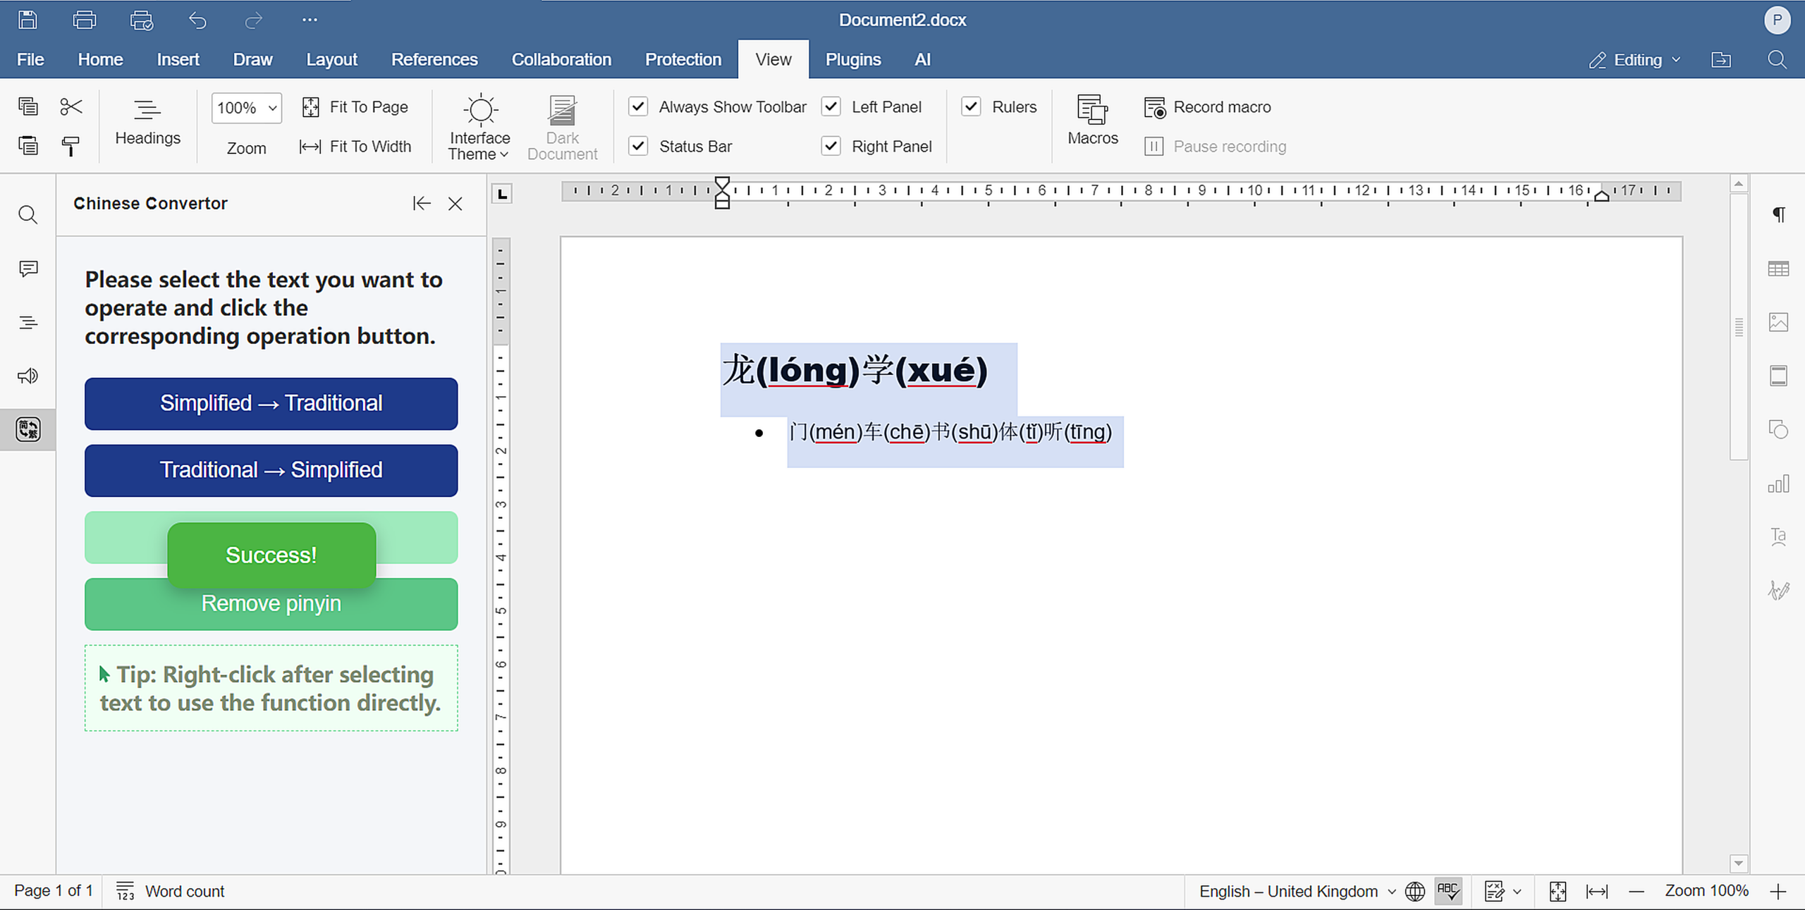The image size is (1805, 910).
Task: Switch to the Plugins tab
Action: click(852, 60)
